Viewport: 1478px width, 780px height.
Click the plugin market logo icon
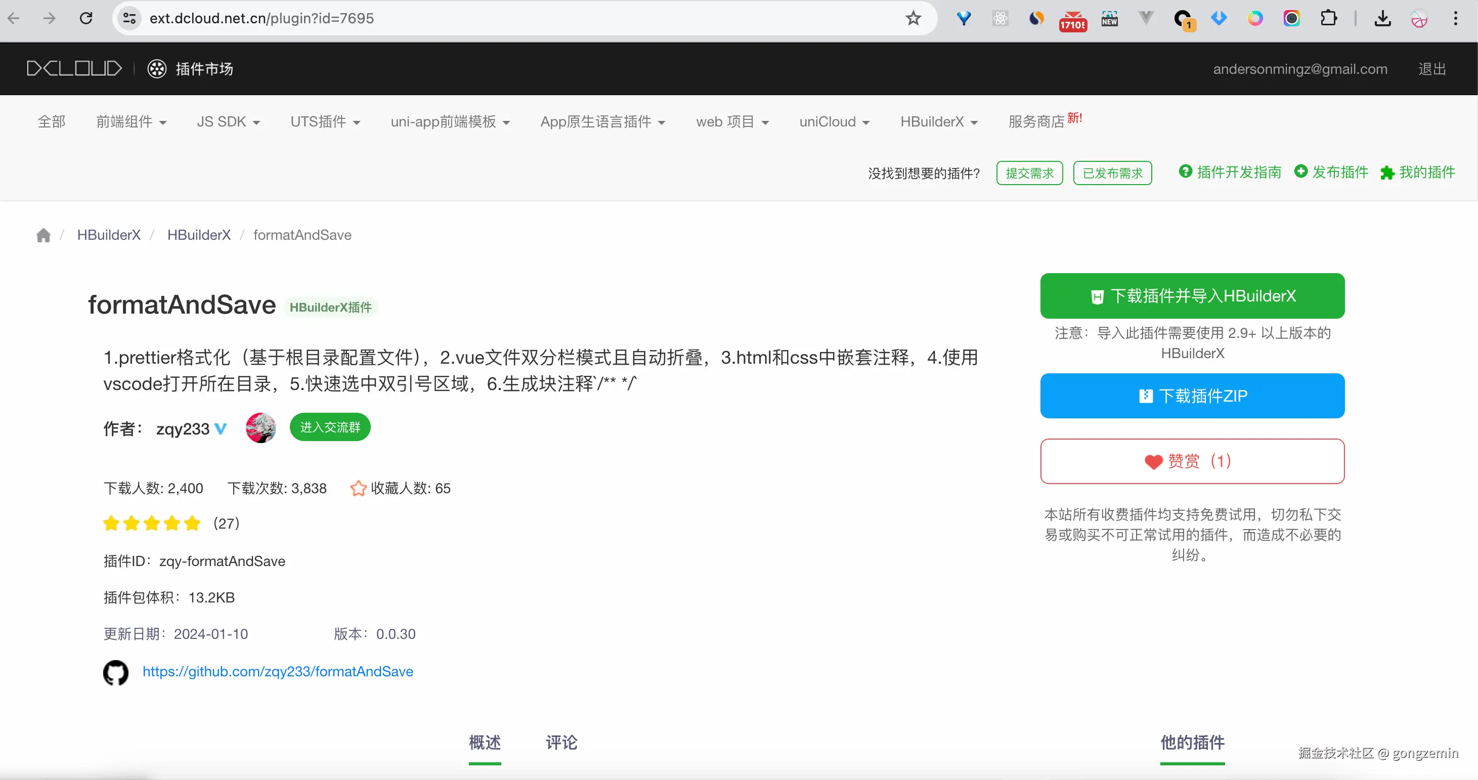[x=157, y=69]
